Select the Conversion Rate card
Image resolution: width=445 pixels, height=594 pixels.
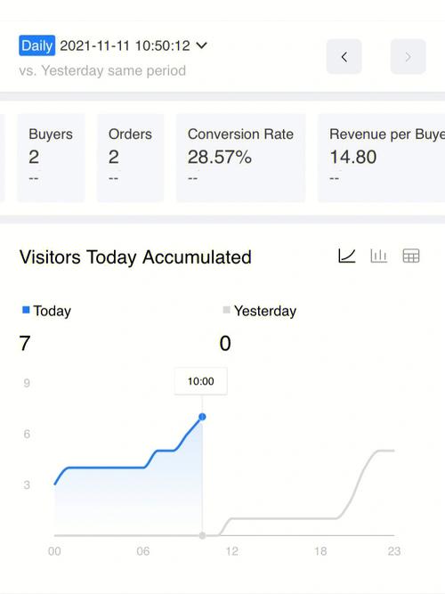tap(240, 158)
